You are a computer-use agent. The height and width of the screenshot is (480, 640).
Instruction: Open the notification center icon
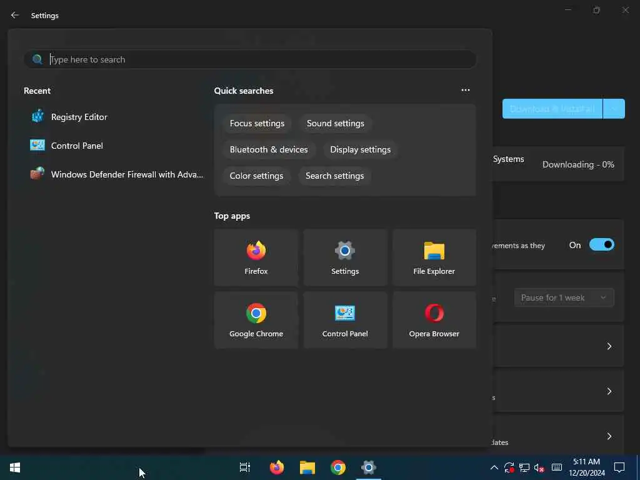[x=619, y=467]
